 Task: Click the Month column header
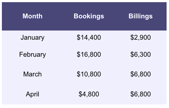33,16
